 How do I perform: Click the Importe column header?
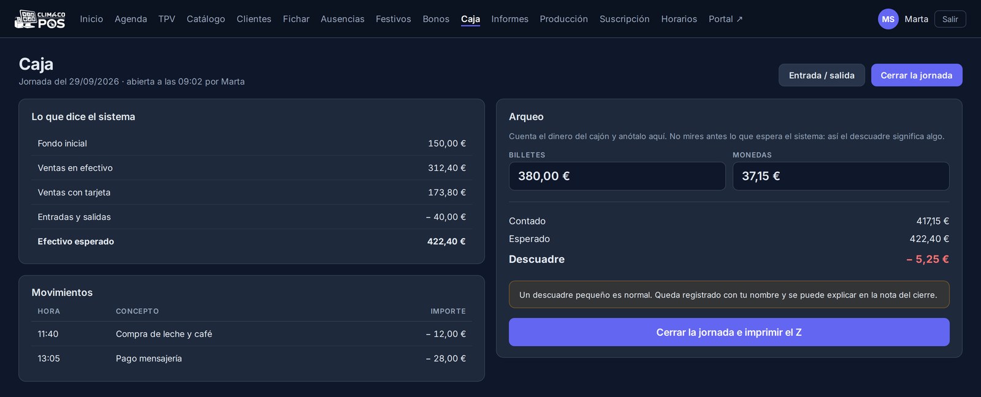(448, 311)
